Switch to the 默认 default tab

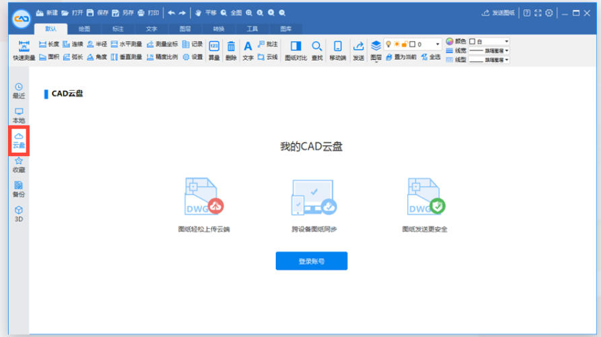(50, 29)
